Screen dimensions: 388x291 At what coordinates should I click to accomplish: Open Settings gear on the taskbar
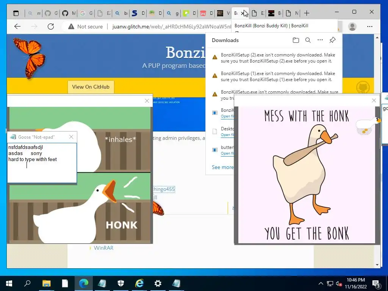158,283
